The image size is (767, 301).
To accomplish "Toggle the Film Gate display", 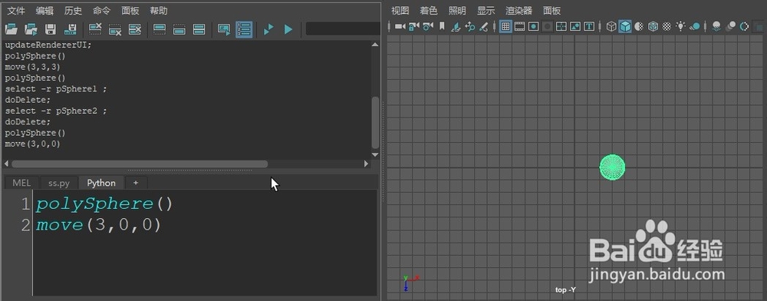I will click(x=519, y=26).
